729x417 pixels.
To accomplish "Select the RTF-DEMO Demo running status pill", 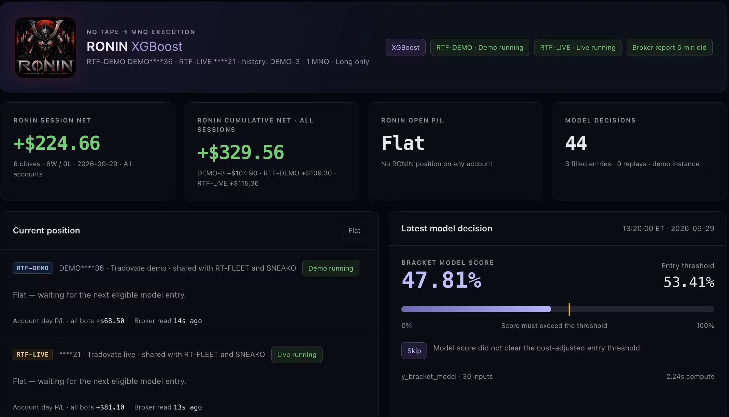I will [x=480, y=47].
